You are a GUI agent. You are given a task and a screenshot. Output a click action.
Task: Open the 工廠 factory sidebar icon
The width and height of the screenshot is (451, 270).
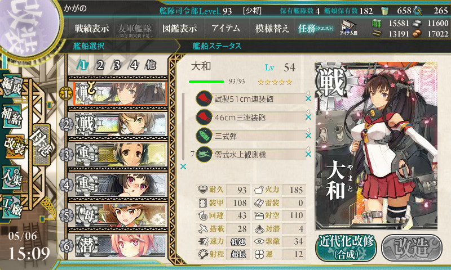pos(11,207)
